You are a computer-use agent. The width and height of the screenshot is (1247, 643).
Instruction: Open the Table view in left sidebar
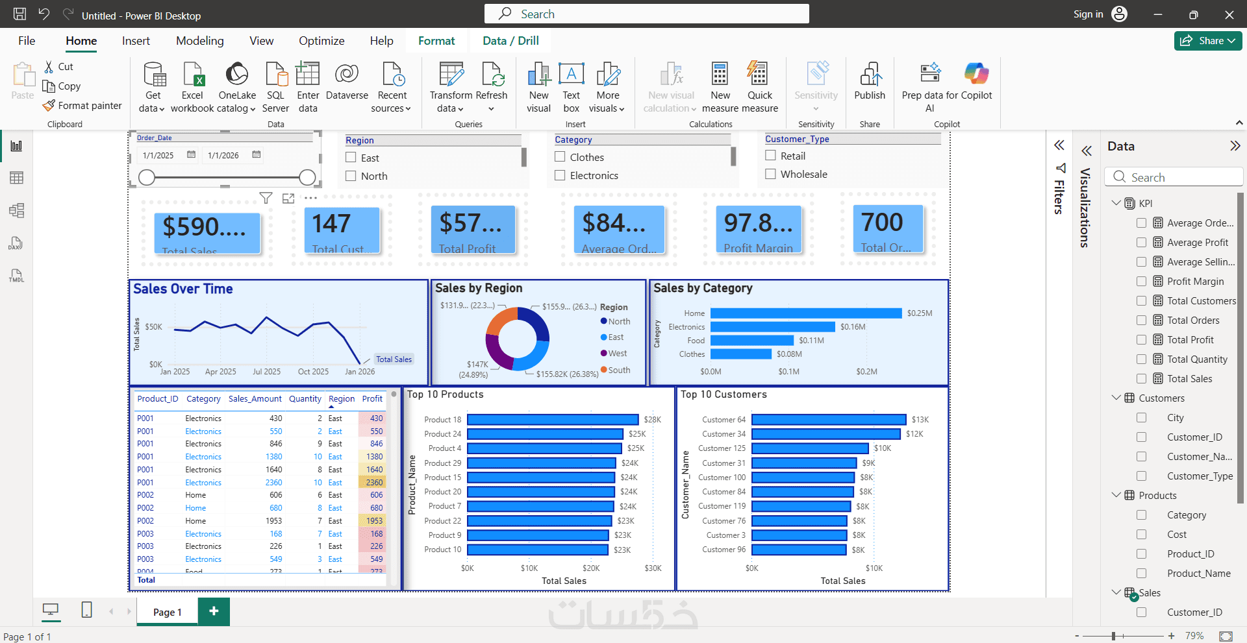(x=17, y=178)
